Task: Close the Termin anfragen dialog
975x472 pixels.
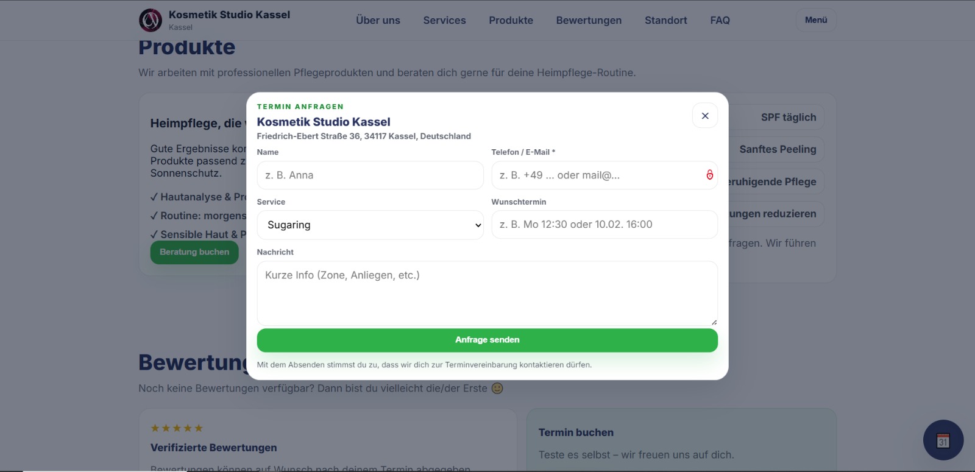Action: pos(705,116)
